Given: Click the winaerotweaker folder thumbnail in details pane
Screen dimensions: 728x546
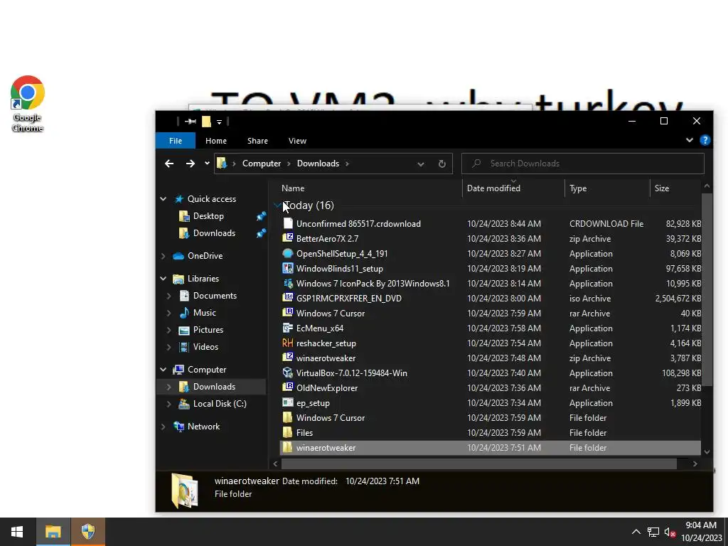Looking at the screenshot, I should pyautogui.click(x=184, y=491).
